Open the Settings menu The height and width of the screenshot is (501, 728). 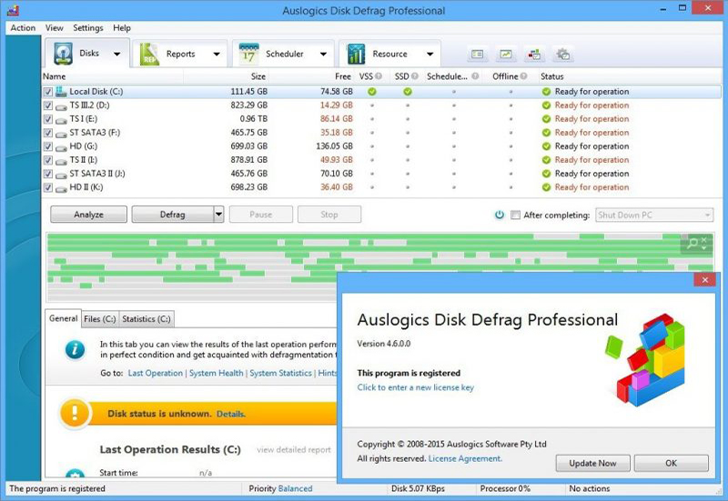[x=87, y=28]
